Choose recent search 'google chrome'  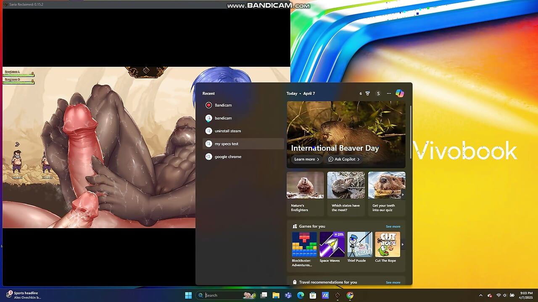(243, 157)
